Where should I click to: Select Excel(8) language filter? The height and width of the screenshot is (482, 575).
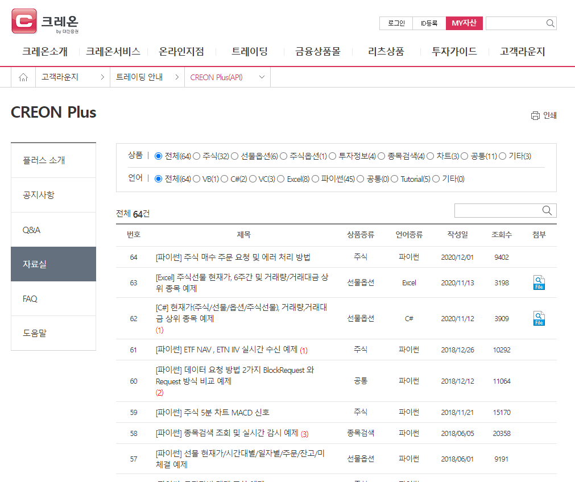[280, 179]
